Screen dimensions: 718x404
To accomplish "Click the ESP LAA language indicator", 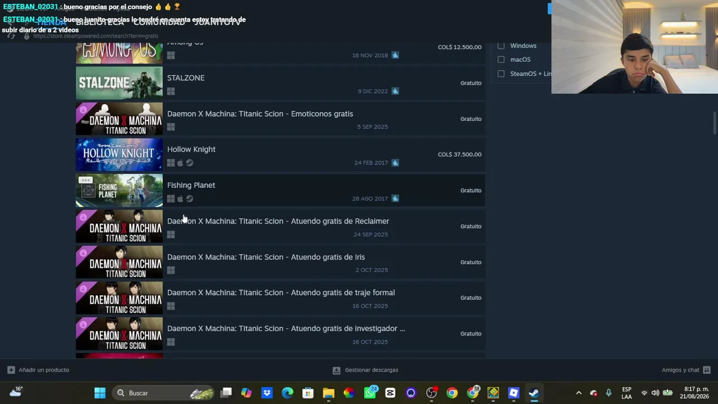I will tap(627, 393).
